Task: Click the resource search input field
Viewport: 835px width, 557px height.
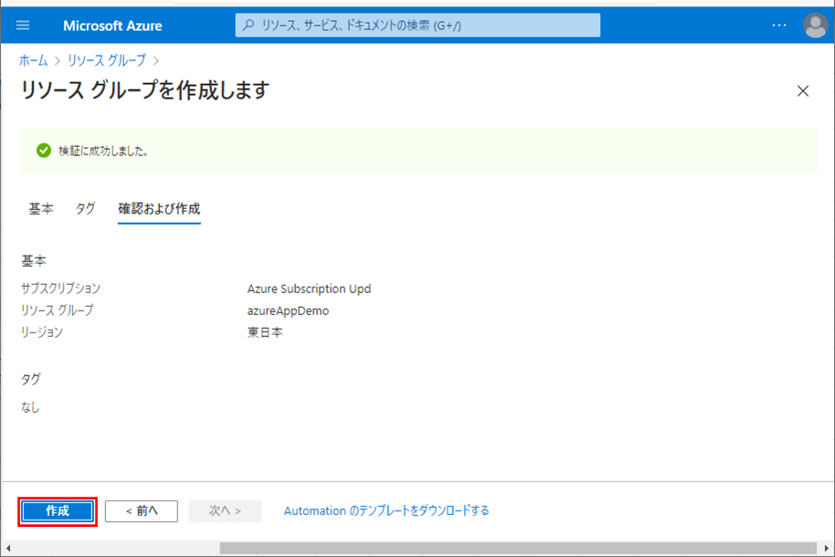Action: coord(420,26)
